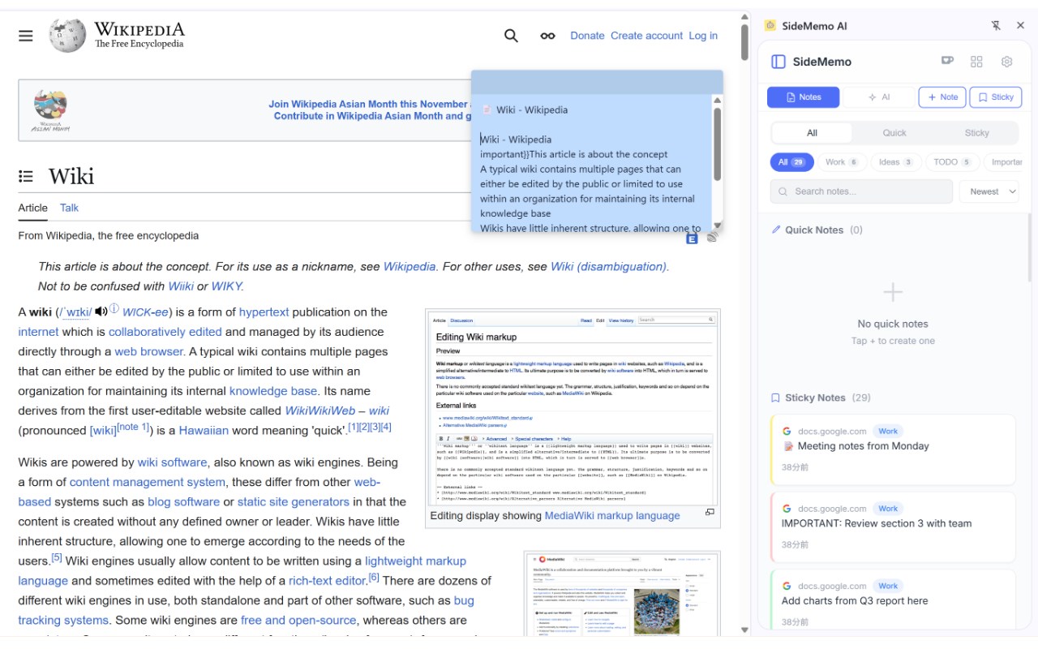Image resolution: width=1038 pixels, height=649 pixels.
Task: Click the floating sticky note scrollbar thumb
Action: (x=717, y=144)
